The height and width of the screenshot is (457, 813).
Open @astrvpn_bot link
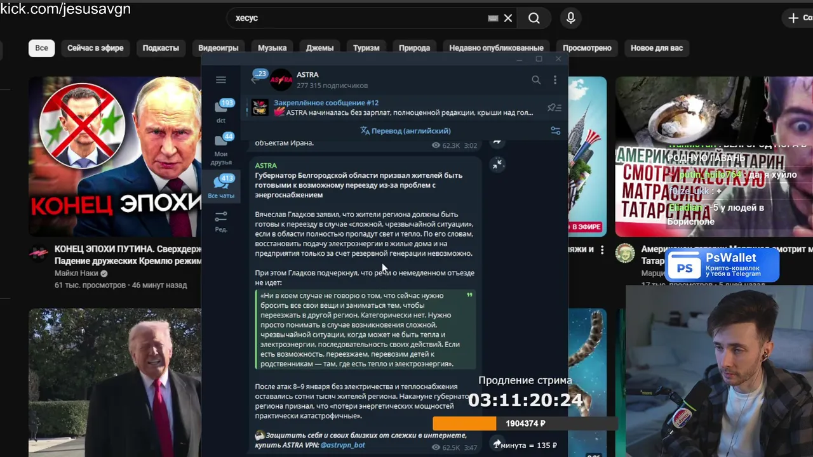click(x=343, y=445)
